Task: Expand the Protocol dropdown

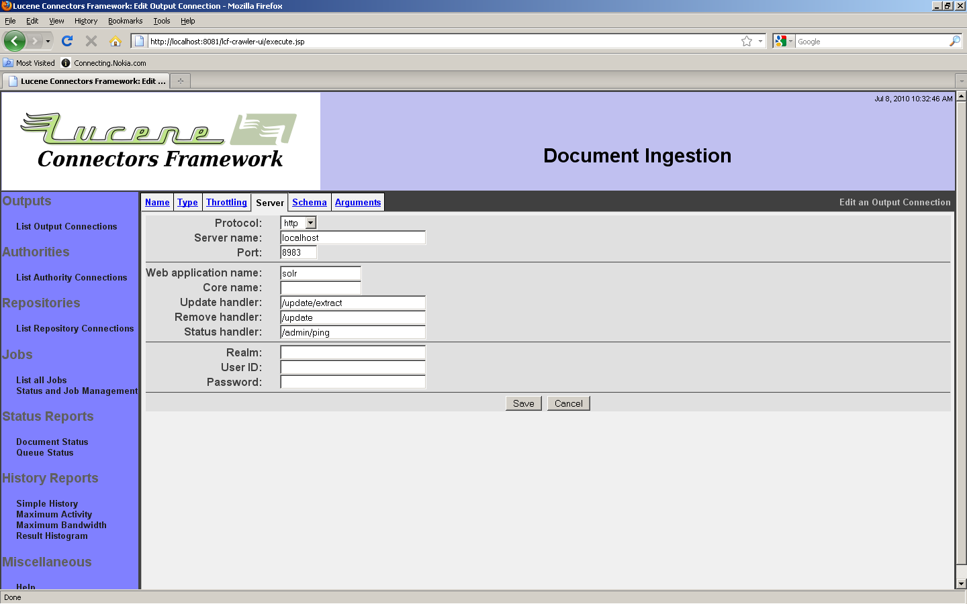Action: click(x=310, y=223)
